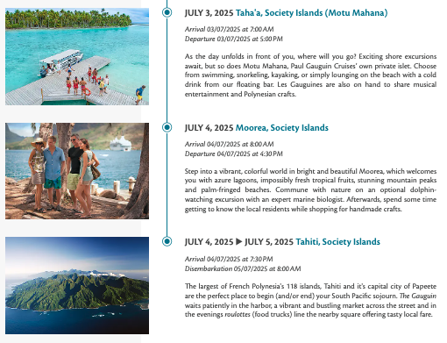
Task: Click the Disembarkation 05/07/2025 line
Action: tap(243, 268)
